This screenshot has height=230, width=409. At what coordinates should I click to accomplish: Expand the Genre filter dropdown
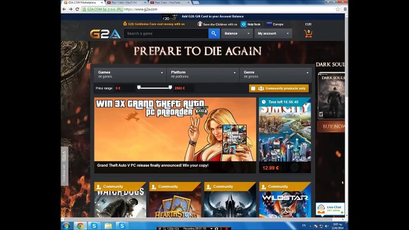click(275, 74)
